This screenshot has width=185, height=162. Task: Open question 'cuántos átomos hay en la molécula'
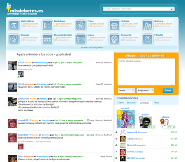pyautogui.click(x=40, y=138)
